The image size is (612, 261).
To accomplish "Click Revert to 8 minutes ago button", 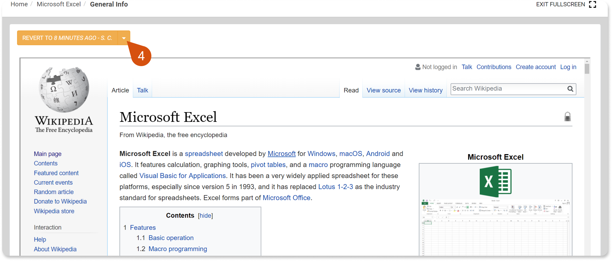I will 67,38.
